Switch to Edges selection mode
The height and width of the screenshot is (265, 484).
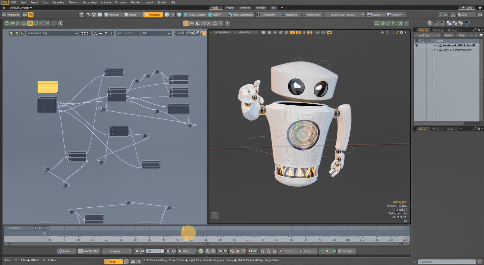pyautogui.click(x=130, y=15)
